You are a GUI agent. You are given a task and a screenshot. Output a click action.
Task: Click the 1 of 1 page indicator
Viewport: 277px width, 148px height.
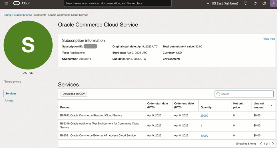point(267,144)
